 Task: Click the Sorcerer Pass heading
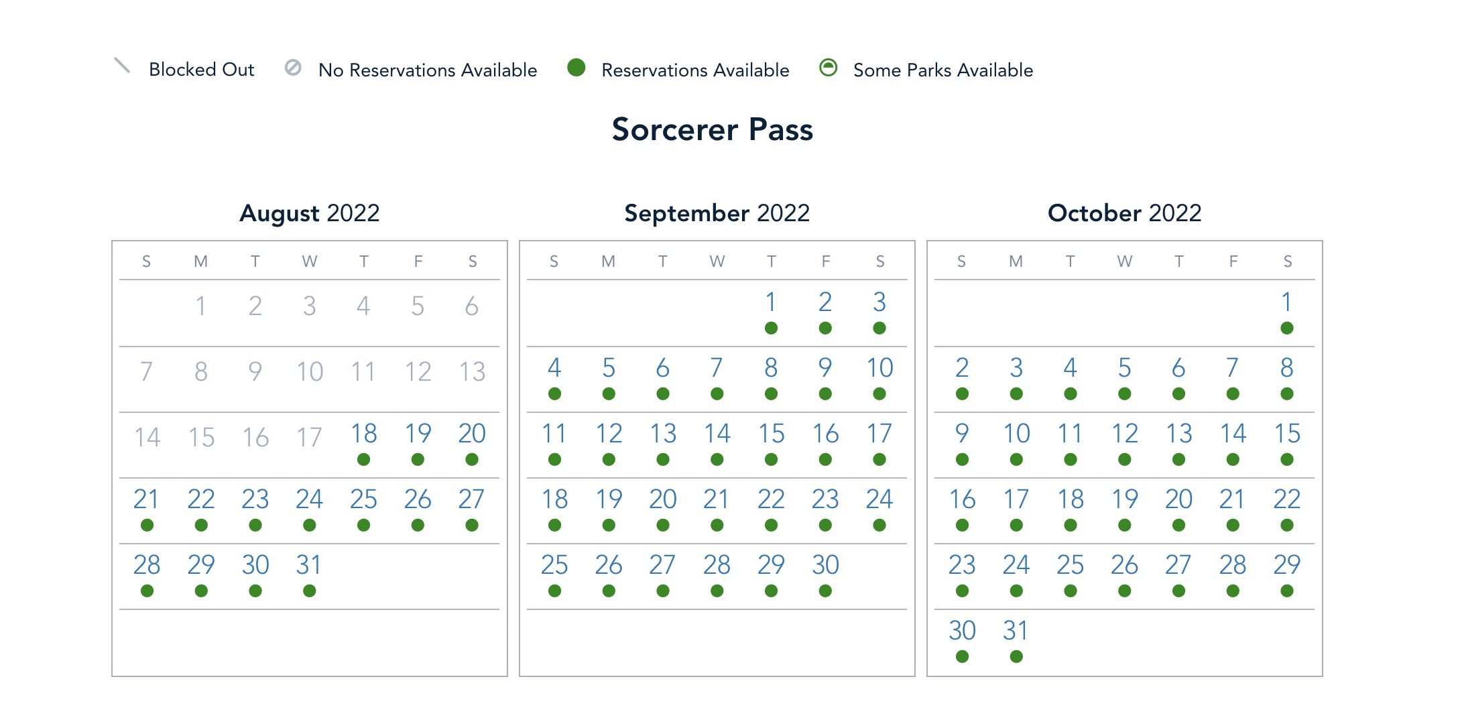(x=712, y=129)
